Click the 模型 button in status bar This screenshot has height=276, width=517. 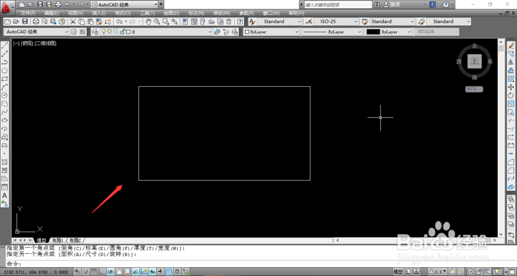(398, 272)
